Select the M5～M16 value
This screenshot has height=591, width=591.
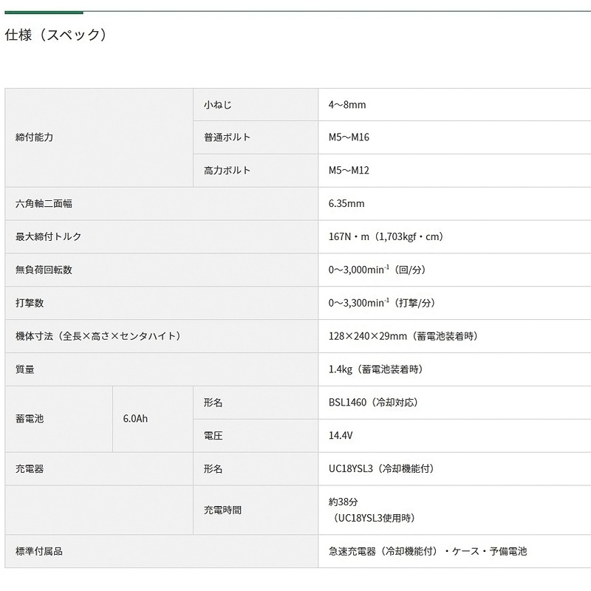pyautogui.click(x=349, y=137)
